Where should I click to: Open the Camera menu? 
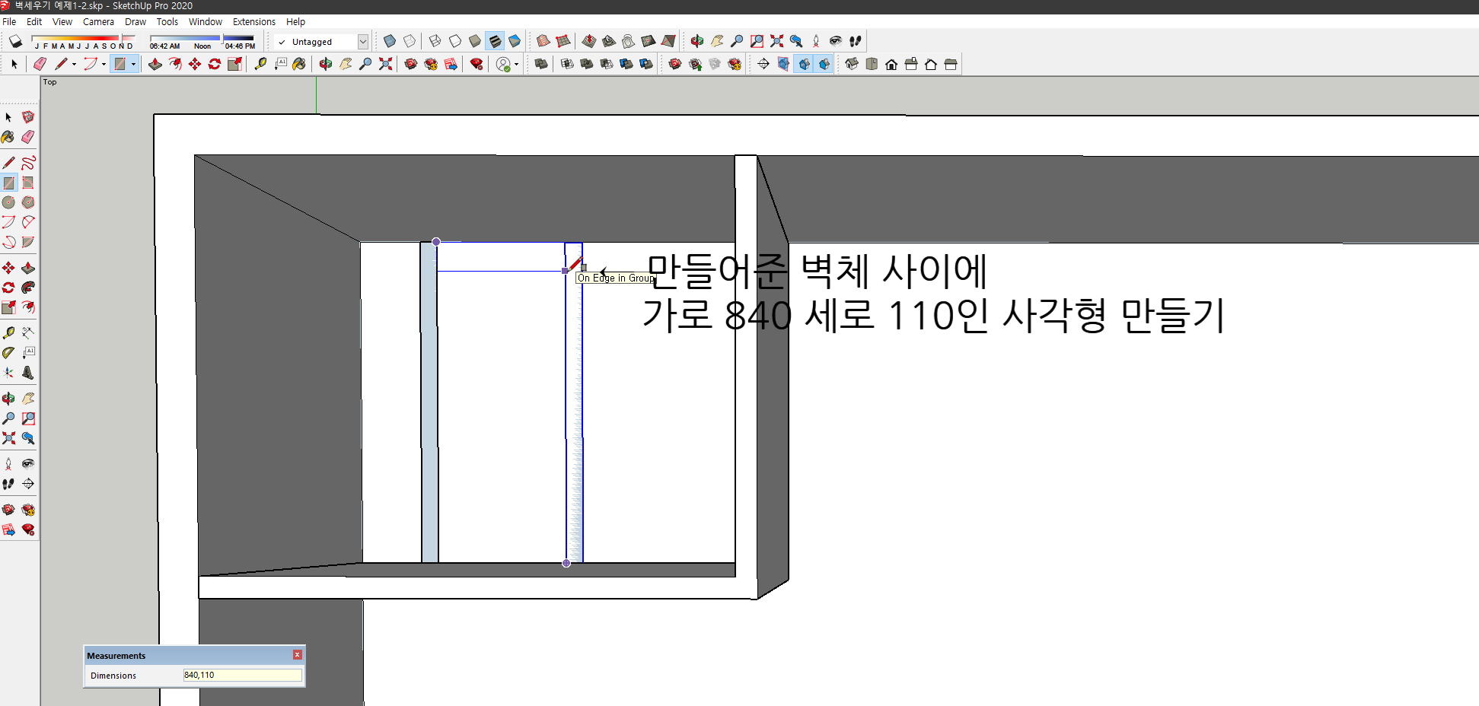(x=98, y=21)
